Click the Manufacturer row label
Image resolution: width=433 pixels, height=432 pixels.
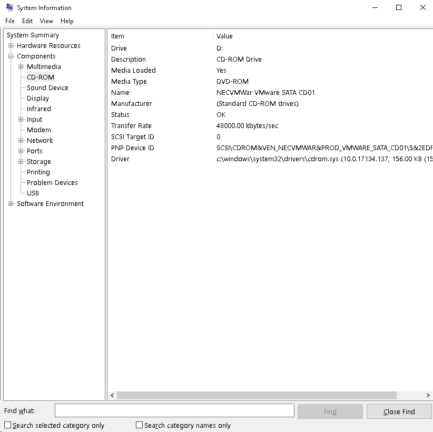tap(132, 104)
